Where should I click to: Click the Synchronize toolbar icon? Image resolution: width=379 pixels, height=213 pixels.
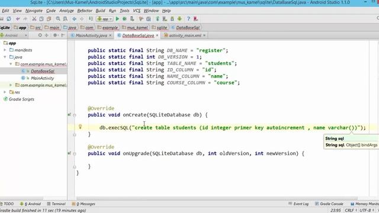pos(9,19)
